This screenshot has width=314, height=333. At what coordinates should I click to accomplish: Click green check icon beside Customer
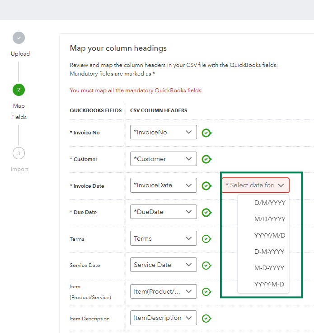click(x=206, y=159)
